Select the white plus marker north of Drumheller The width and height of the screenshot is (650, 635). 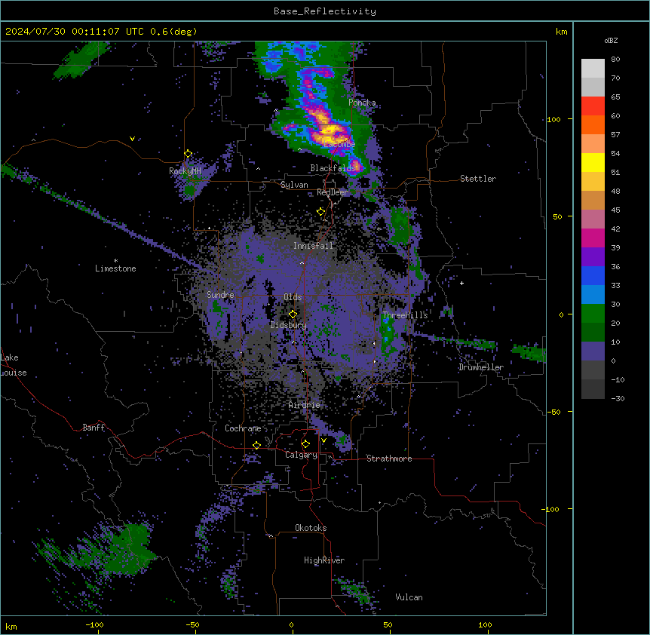(461, 283)
